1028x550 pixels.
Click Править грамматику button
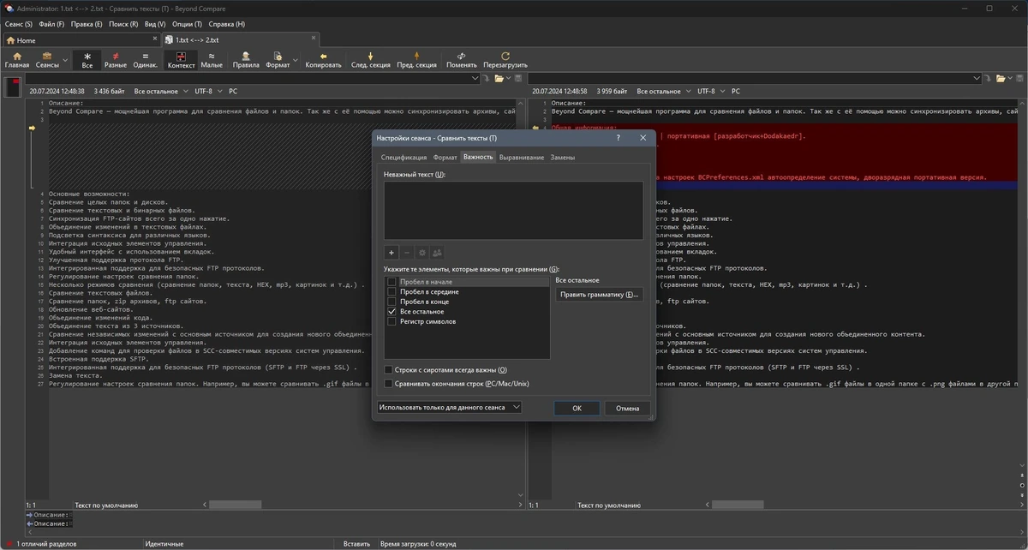(599, 294)
